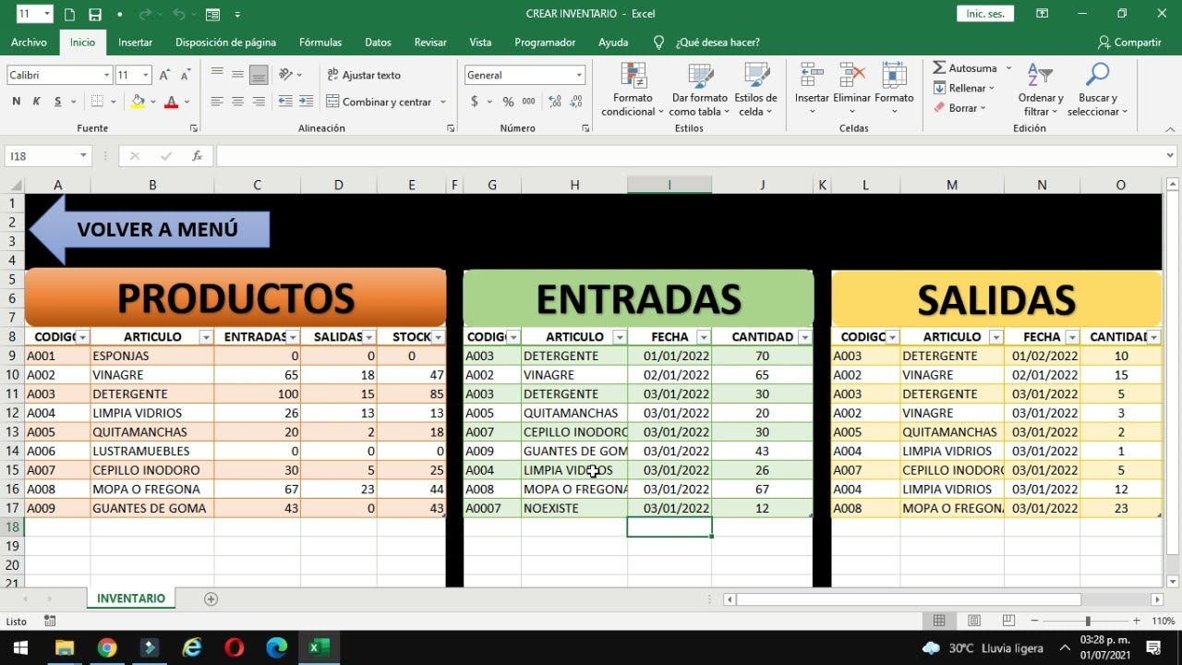
Task: Open Estilos de celda gallery
Action: [x=755, y=91]
